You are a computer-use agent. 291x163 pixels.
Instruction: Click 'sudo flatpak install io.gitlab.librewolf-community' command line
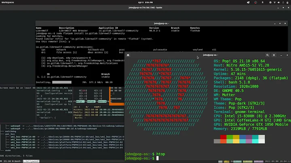pos(91,33)
